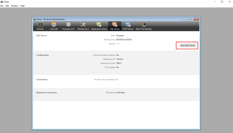Click the Genie app icon in title bar
The height and width of the screenshot is (133, 233).
(2, 2)
